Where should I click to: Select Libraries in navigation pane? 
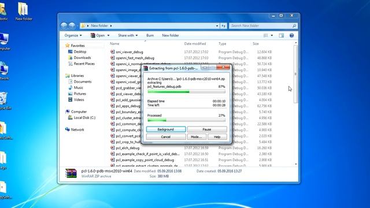(x=77, y=76)
